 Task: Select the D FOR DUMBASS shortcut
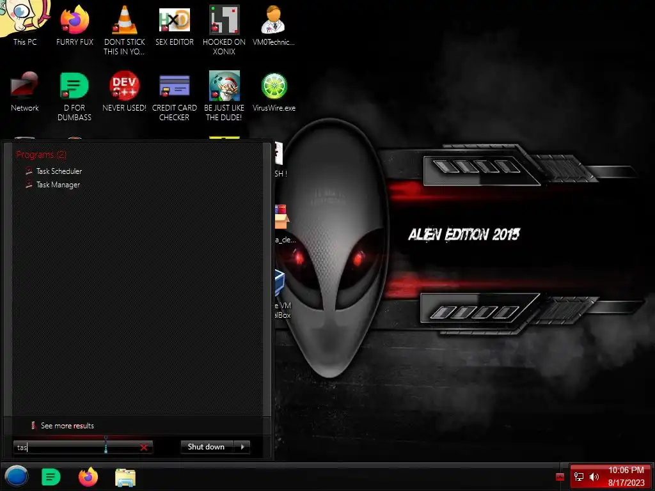coord(74,97)
